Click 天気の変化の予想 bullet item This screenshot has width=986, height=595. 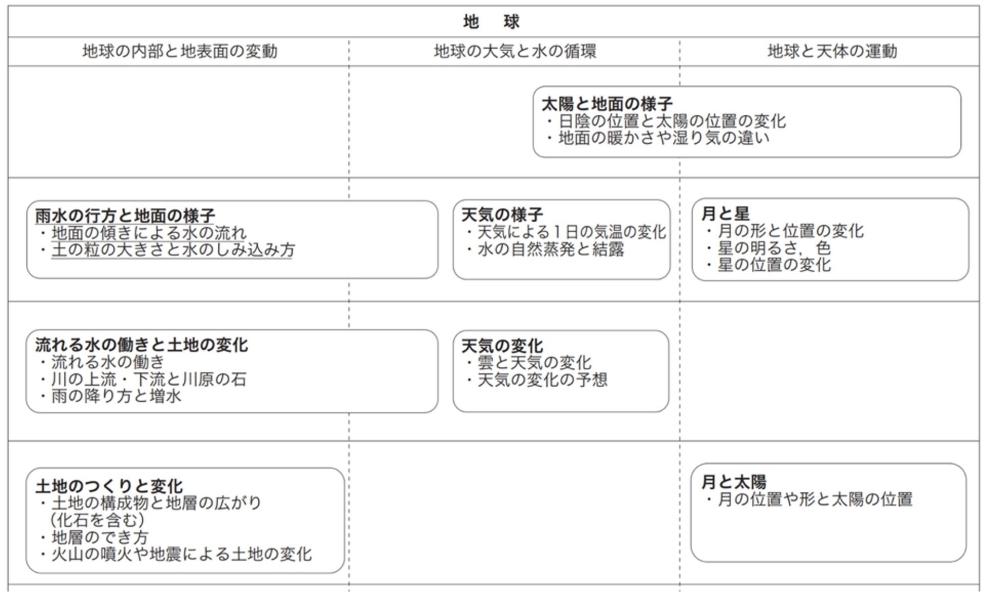click(542, 380)
